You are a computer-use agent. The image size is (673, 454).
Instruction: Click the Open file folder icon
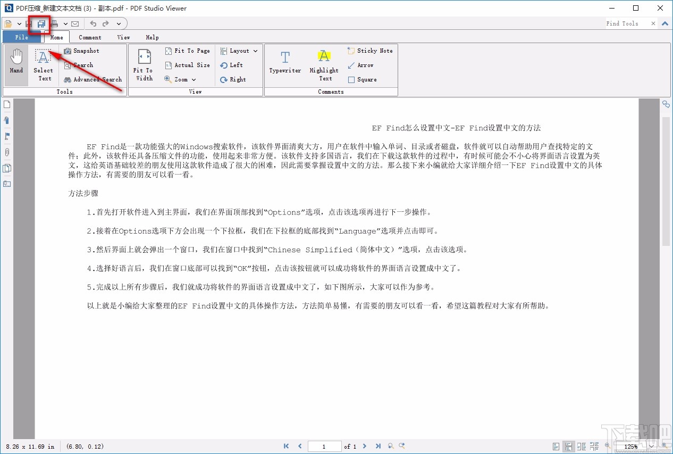tap(9, 23)
